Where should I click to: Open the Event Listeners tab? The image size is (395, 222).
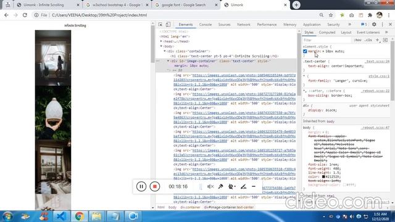coord(368,32)
